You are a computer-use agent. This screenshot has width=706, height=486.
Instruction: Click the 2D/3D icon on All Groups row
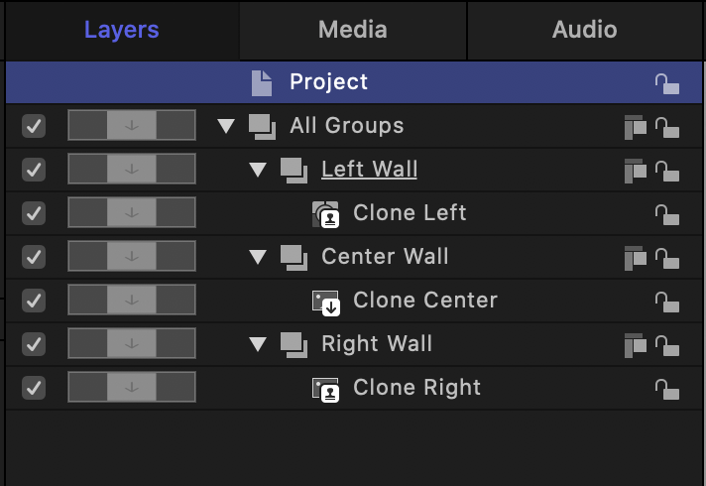635,127
